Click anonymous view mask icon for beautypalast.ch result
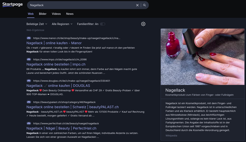 click(x=29, y=102)
